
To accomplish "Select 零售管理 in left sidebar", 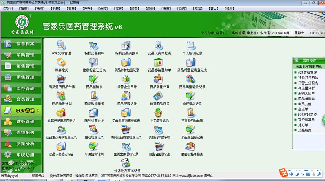I will pos(21,77).
